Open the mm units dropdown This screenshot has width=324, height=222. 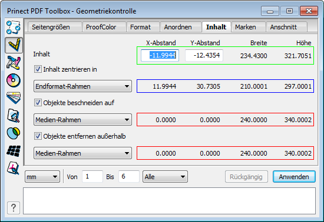coord(42,177)
